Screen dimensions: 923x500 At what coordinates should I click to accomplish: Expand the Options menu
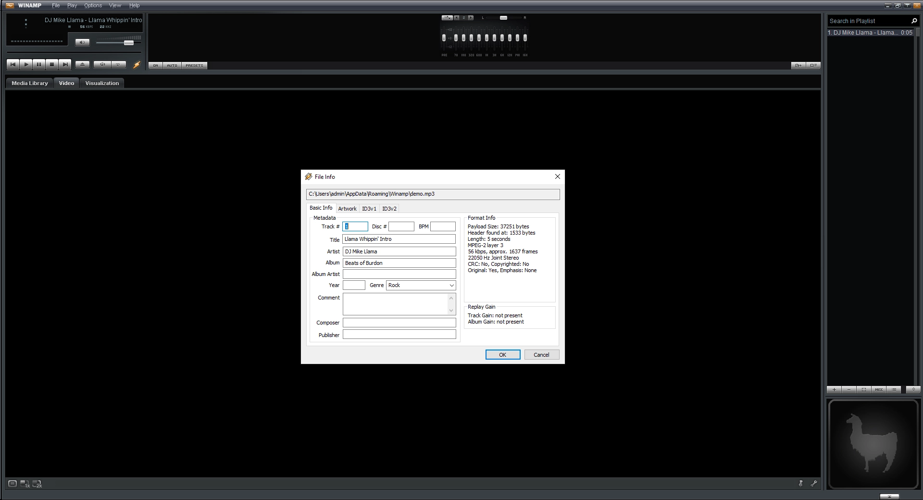point(92,5)
